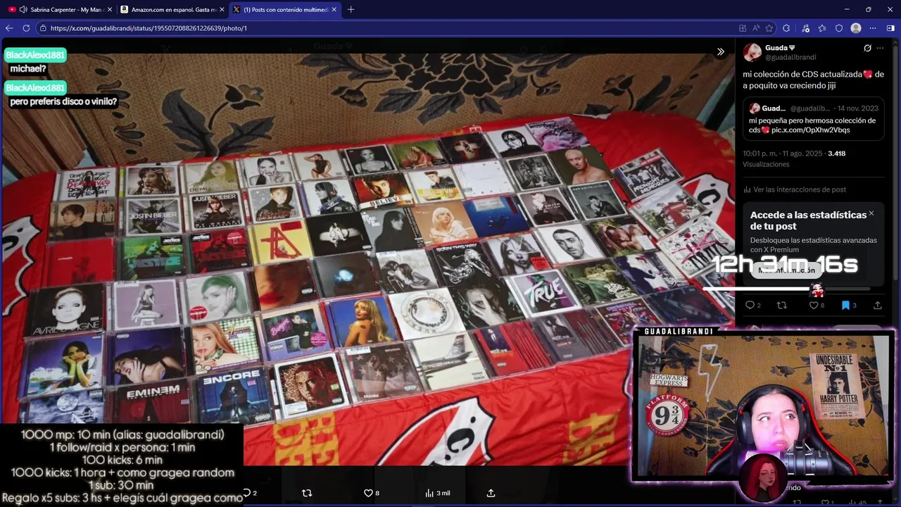Click the address bar URL field

387,28
